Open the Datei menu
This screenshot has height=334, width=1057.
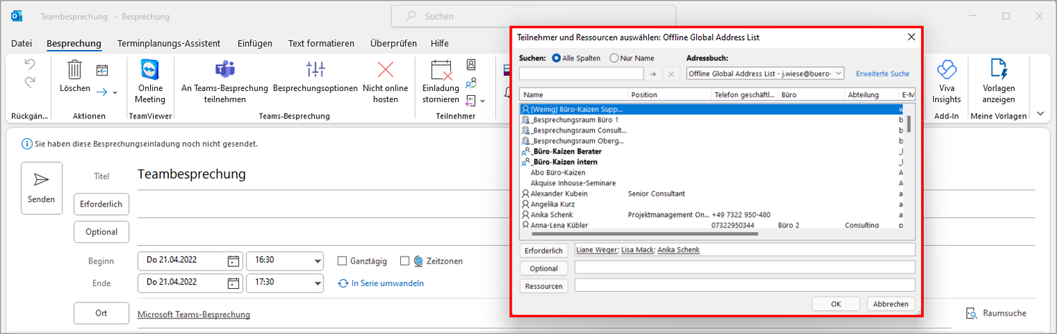click(x=22, y=44)
